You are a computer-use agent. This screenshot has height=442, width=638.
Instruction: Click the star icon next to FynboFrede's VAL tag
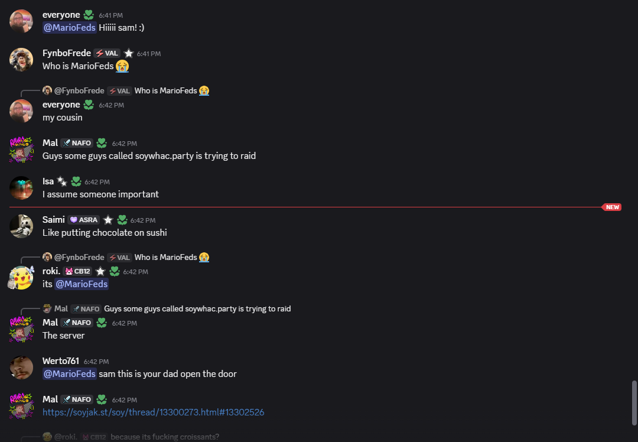click(x=129, y=53)
